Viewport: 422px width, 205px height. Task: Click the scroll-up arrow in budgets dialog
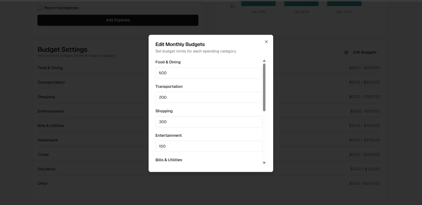click(264, 61)
